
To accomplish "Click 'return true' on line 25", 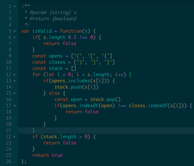I will coord(47,155).
